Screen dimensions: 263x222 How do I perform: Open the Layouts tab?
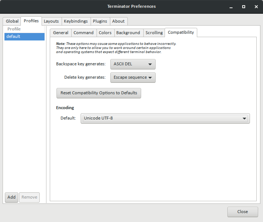pos(51,21)
